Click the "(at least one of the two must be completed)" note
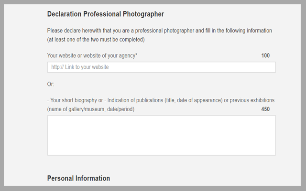The height and width of the screenshot is (191, 306). coord(96,39)
